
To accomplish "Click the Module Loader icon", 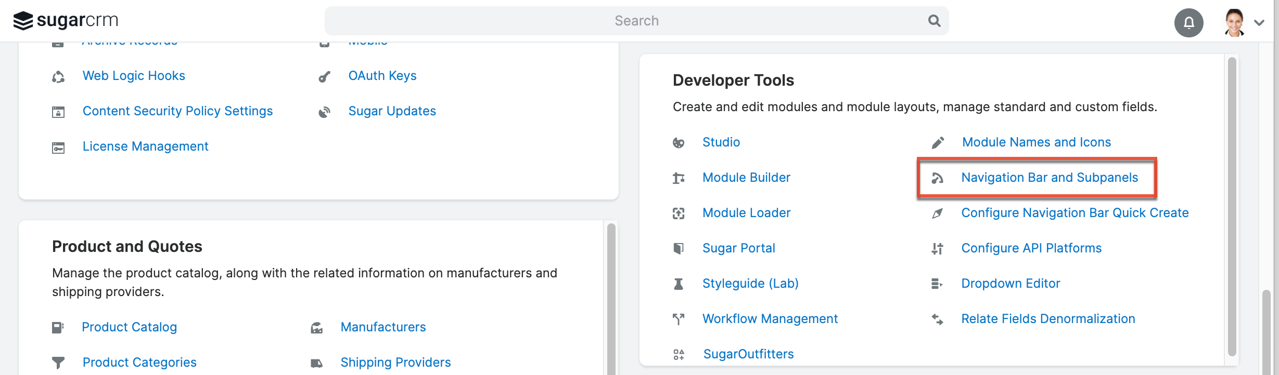I will [679, 213].
